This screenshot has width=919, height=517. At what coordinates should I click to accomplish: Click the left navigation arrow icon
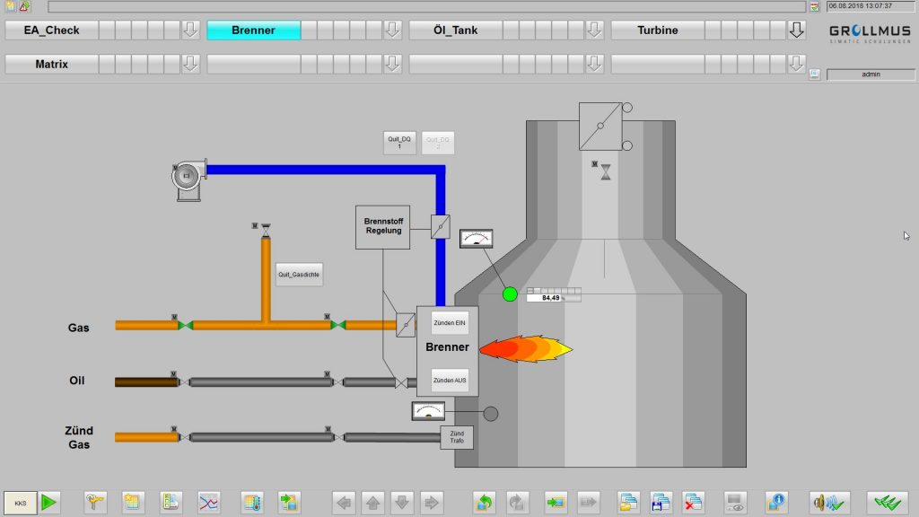click(344, 503)
